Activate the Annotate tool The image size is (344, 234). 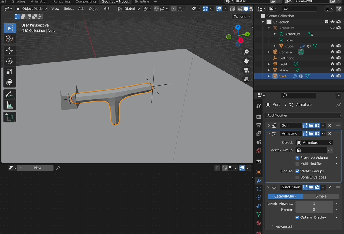[x=9, y=94]
